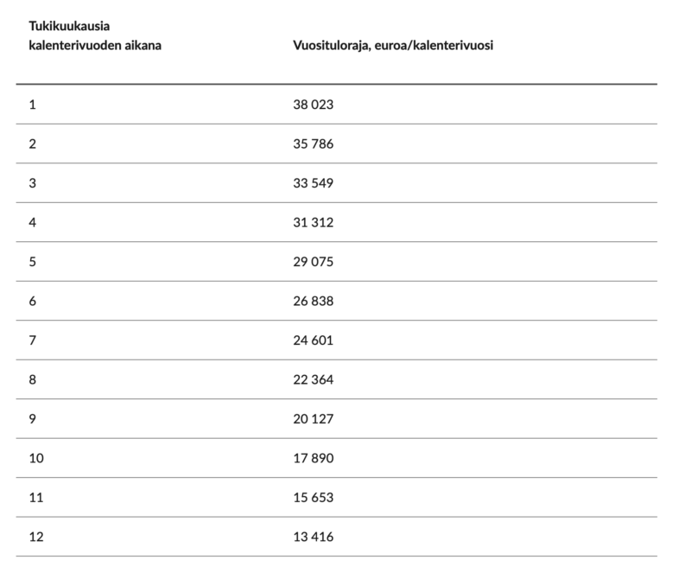Click support months number 1 in first column

(33, 105)
